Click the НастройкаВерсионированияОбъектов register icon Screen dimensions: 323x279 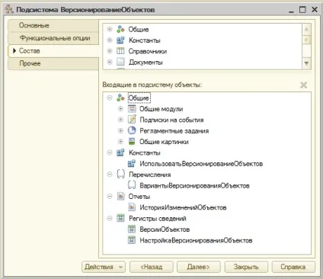tap(132, 240)
